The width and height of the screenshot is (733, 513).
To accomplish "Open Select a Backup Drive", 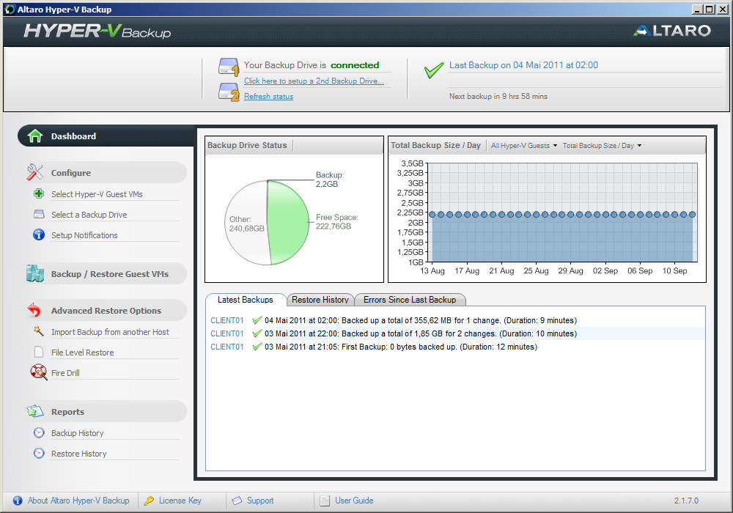I will click(89, 215).
